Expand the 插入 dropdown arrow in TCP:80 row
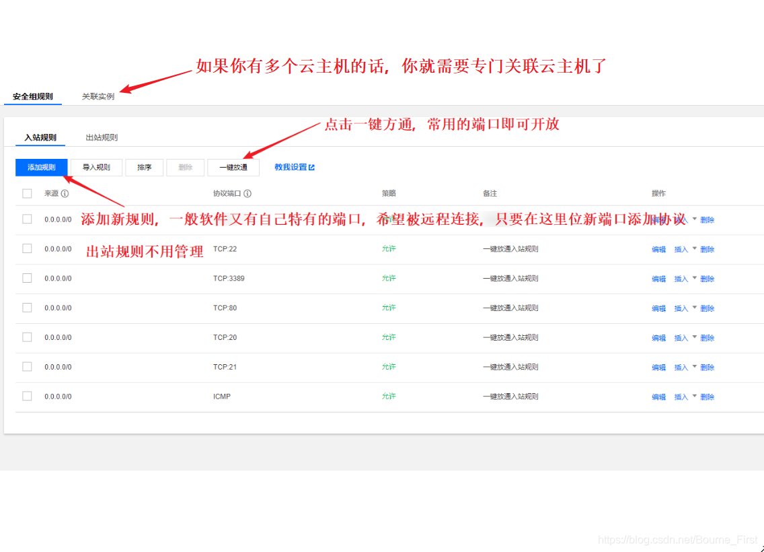The width and height of the screenshot is (764, 552). tap(694, 308)
